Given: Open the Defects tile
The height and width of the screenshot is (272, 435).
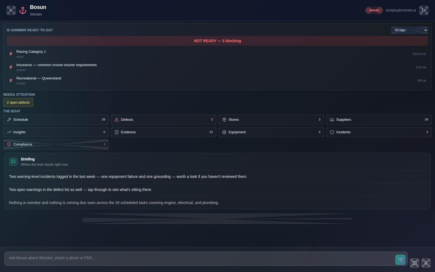Looking at the screenshot, I should coord(164,120).
